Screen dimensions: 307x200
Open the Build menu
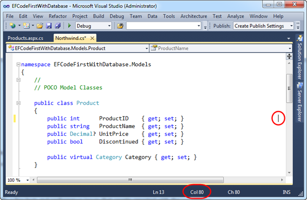pyautogui.click(x=98, y=16)
